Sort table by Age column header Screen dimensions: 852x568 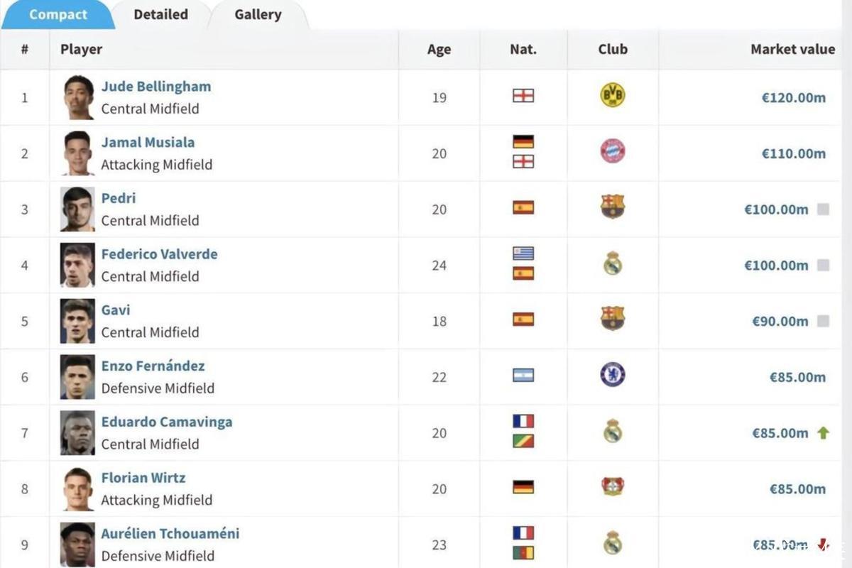pyautogui.click(x=439, y=49)
